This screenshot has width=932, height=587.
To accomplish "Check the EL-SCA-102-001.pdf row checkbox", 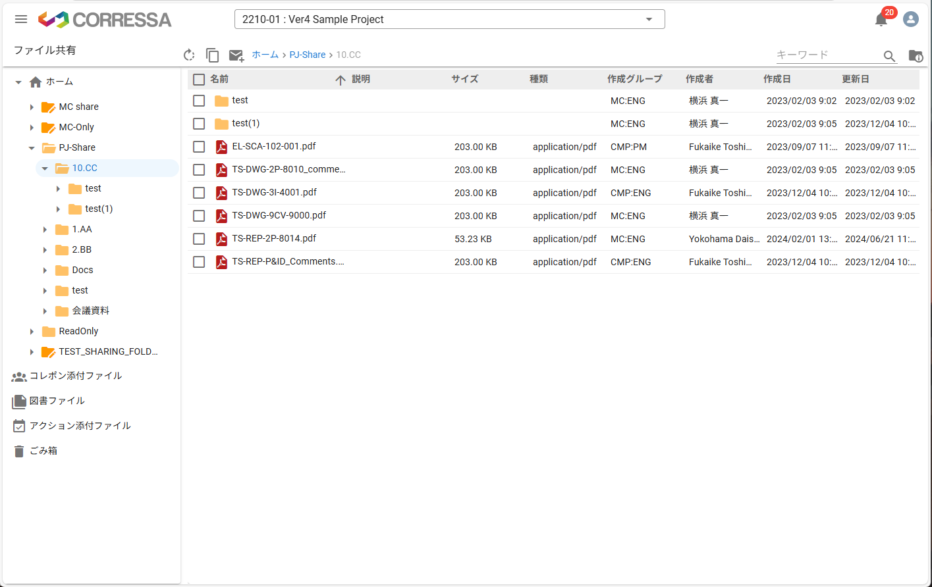I will 199,146.
